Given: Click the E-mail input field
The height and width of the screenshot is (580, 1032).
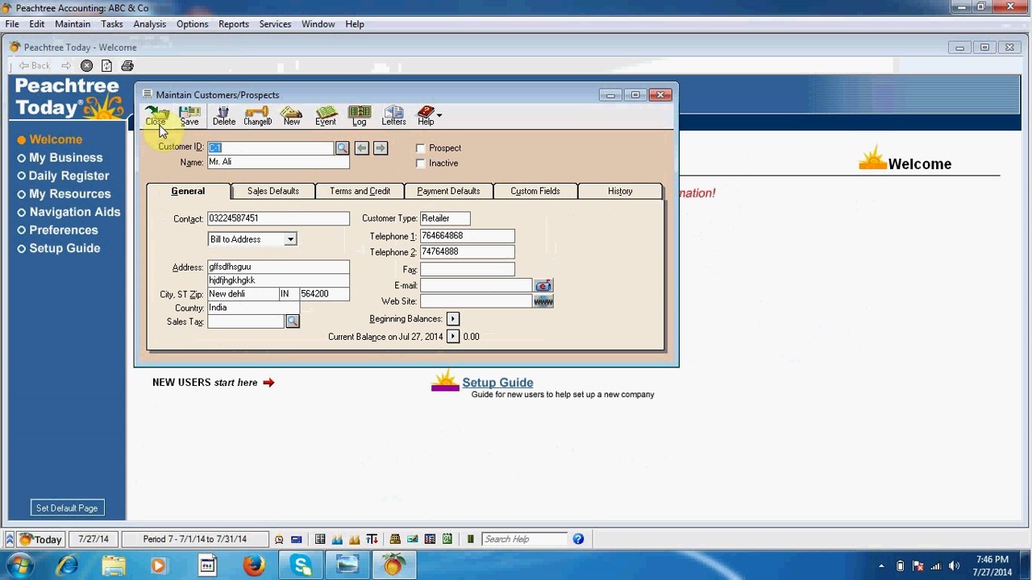Looking at the screenshot, I should pos(476,286).
